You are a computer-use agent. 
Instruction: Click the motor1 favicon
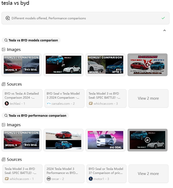(91, 179)
